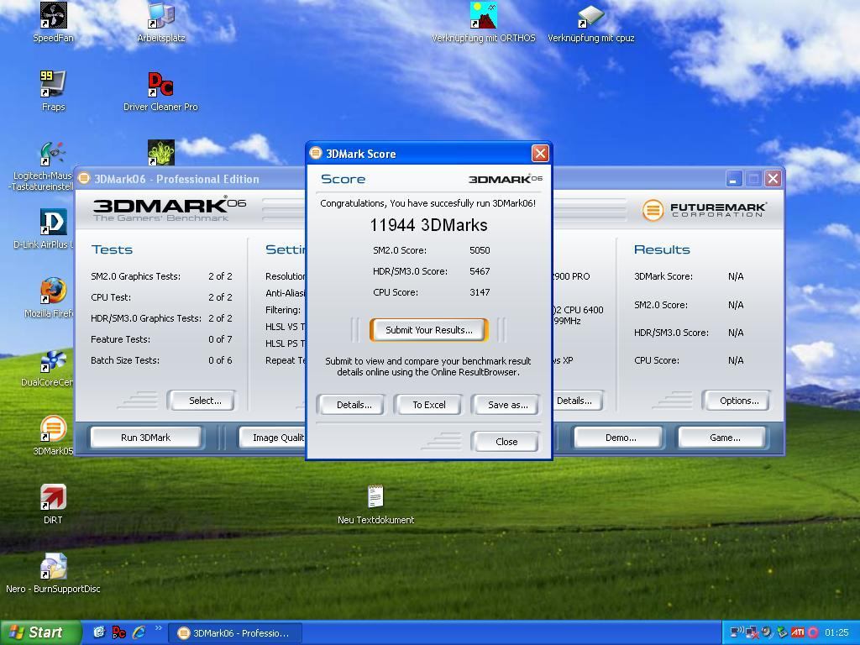This screenshot has height=645, width=860.
Task: Click the 11944 3DMarks score text
Action: (x=428, y=225)
